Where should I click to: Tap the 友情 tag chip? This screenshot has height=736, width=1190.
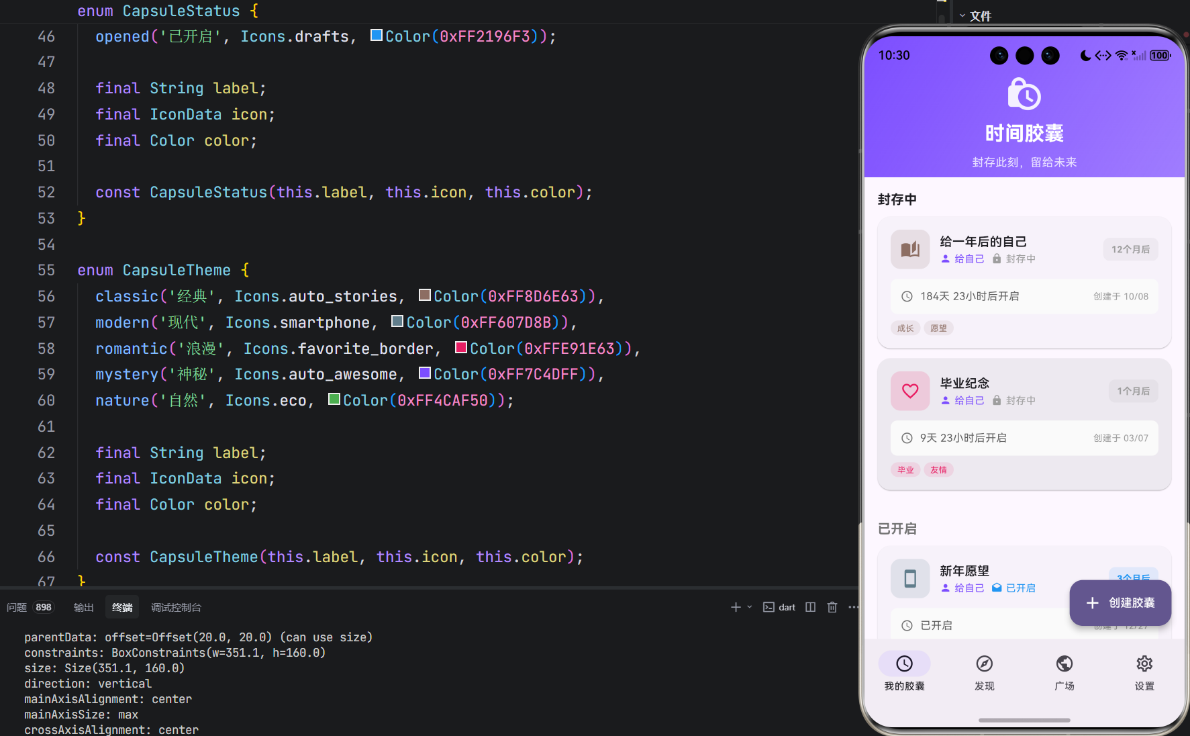point(939,470)
